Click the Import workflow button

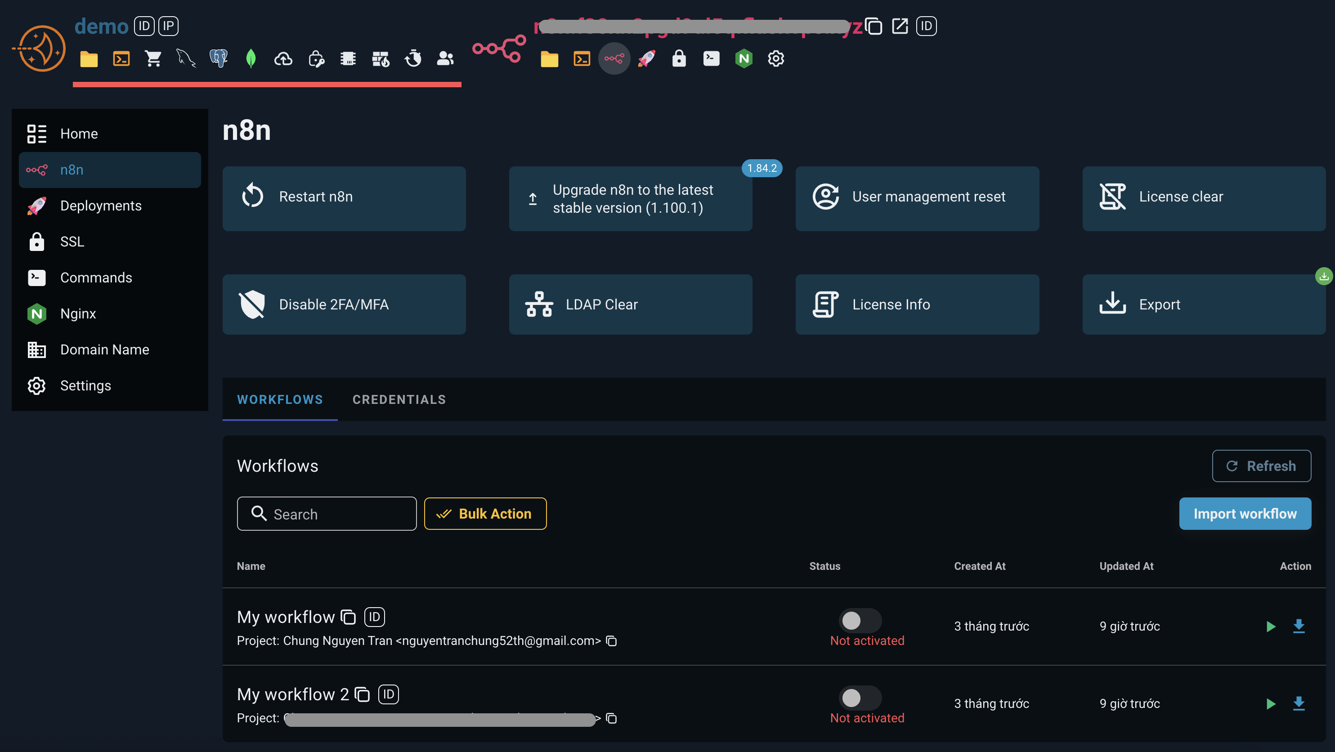coord(1245,514)
